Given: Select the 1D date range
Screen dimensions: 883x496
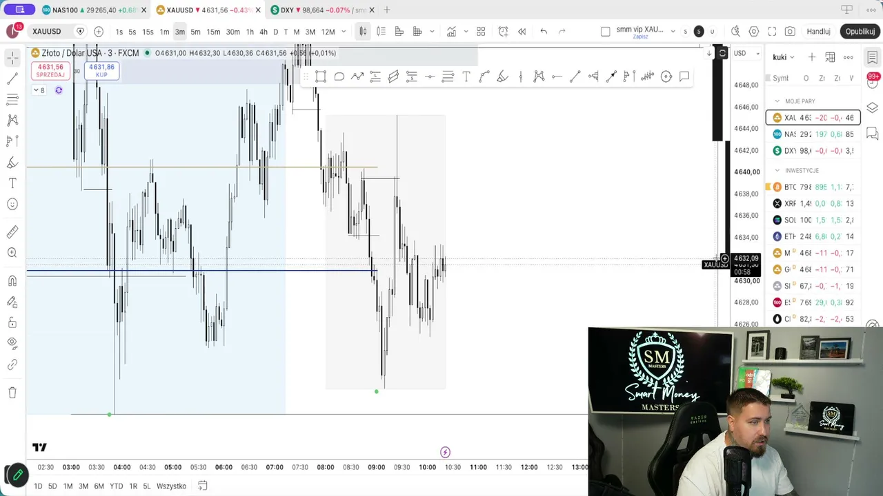Looking at the screenshot, I should click(38, 486).
